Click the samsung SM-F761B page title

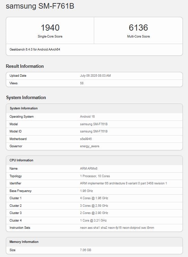coord(40,6)
